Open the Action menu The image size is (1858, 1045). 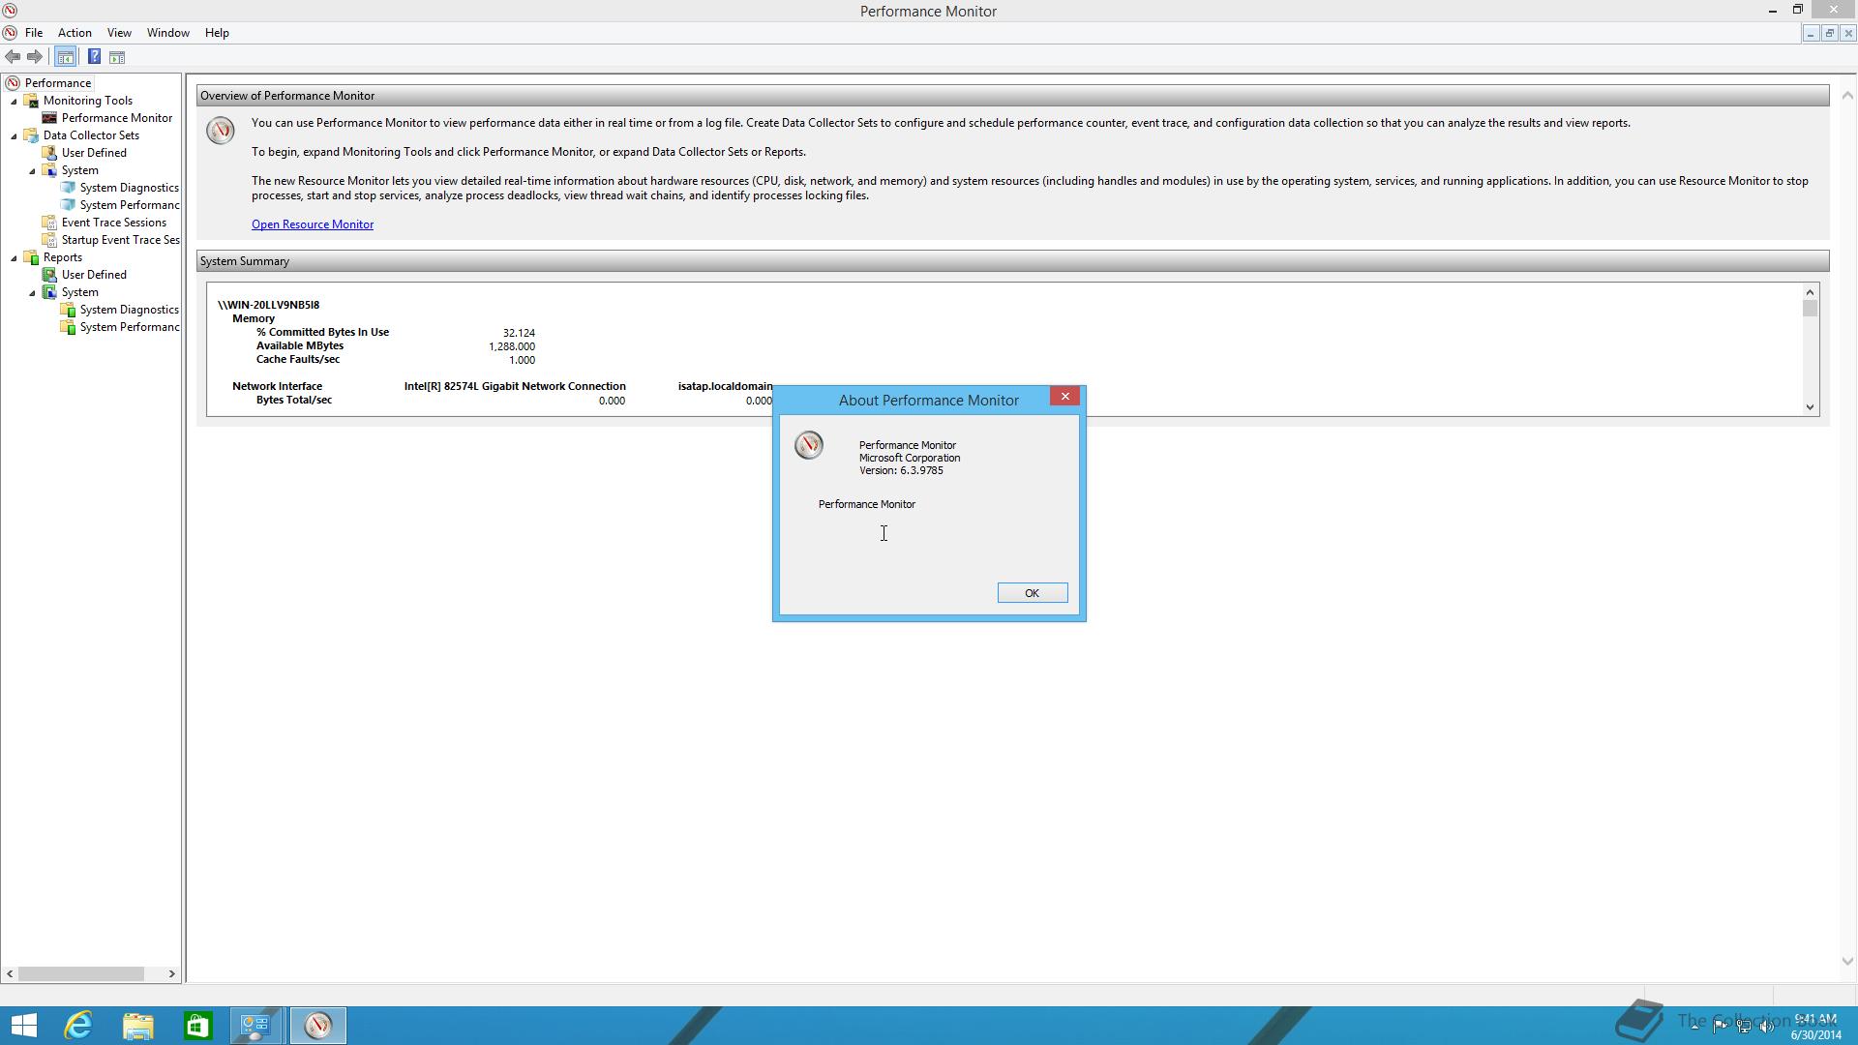point(75,33)
